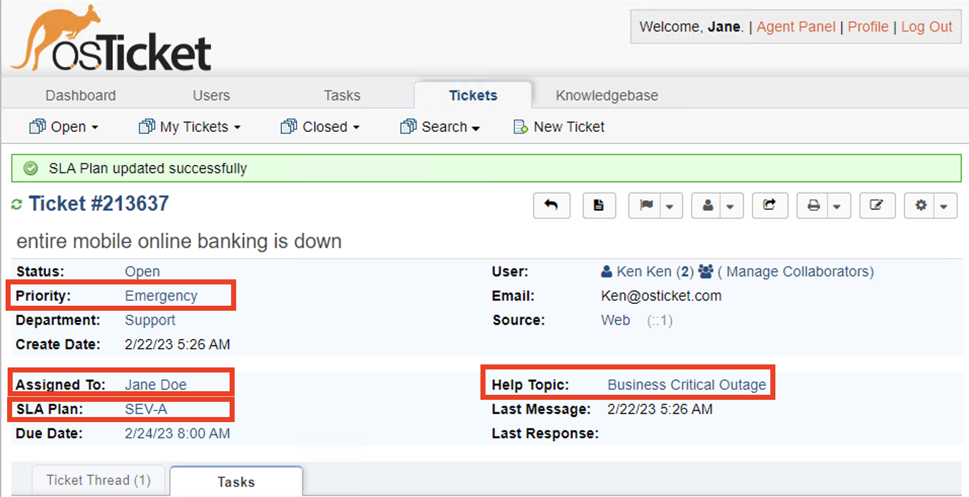Click the reply arrow icon

click(551, 205)
